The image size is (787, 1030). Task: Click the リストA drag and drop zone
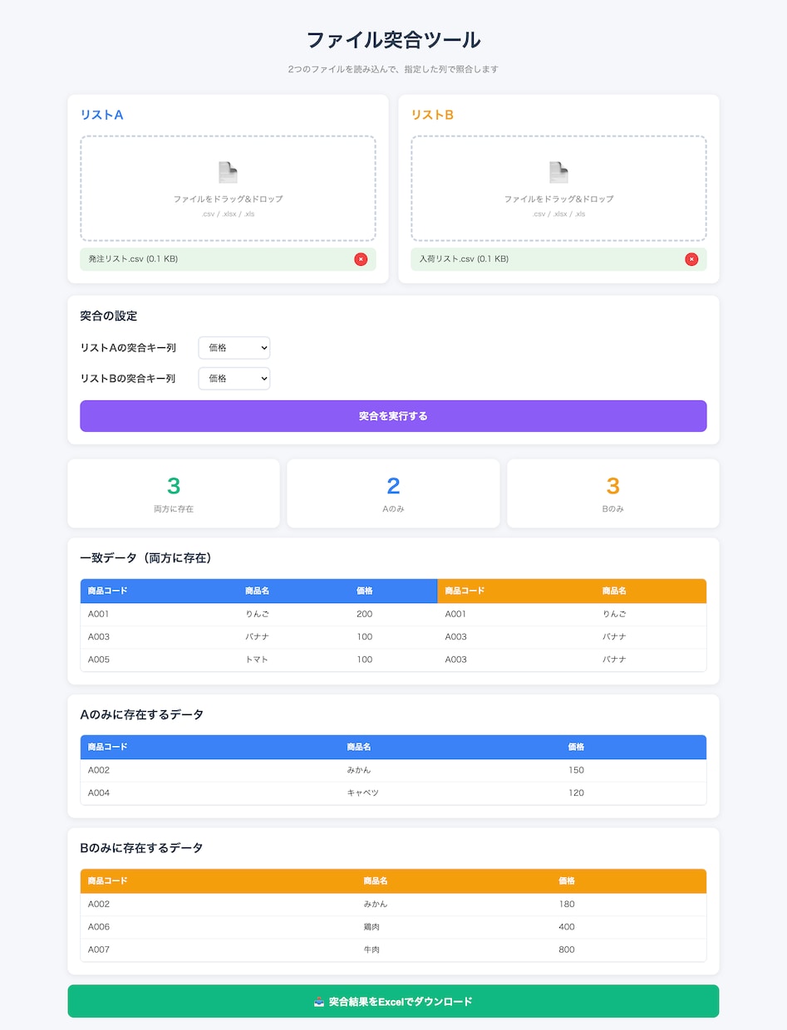pyautogui.click(x=228, y=189)
